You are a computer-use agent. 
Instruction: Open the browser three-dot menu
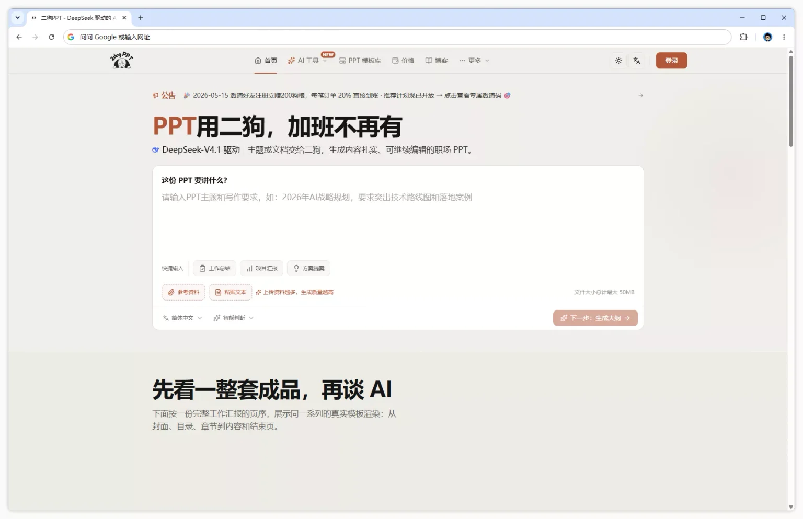(x=784, y=37)
